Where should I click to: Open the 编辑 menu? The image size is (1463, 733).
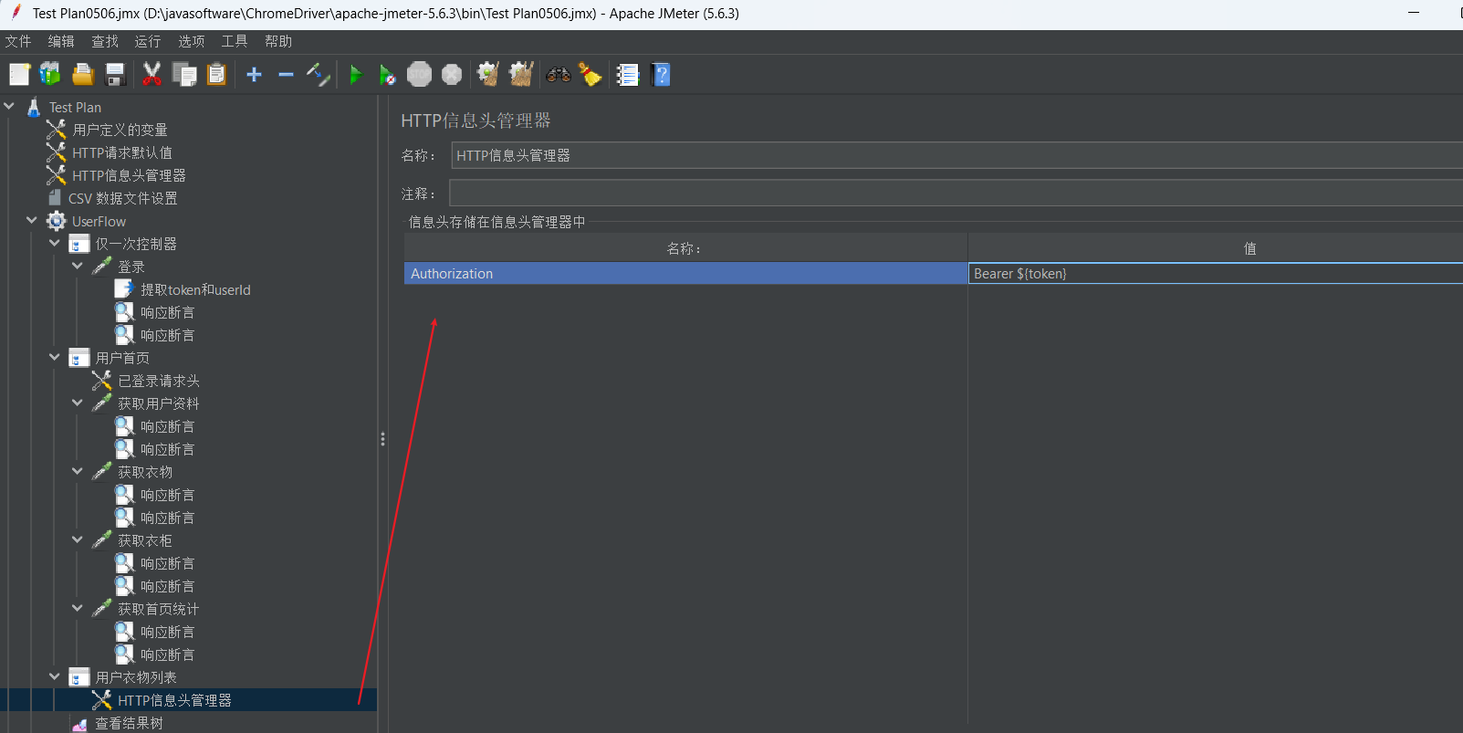click(61, 41)
